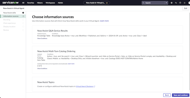Click inside the Search field
The width and height of the screenshot is (190, 98).
[153, 3]
